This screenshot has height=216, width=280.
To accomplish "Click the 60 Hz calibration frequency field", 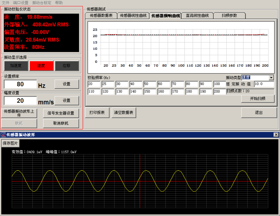I will (164, 84).
